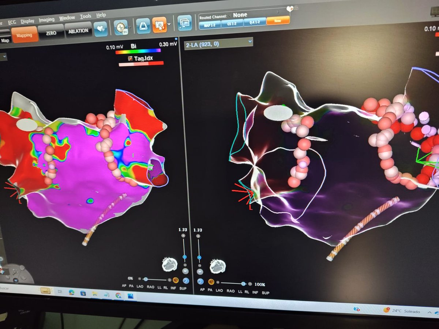Click minus below left viewer zoom slider
This screenshot has width=439, height=329.
[x=185, y=265]
